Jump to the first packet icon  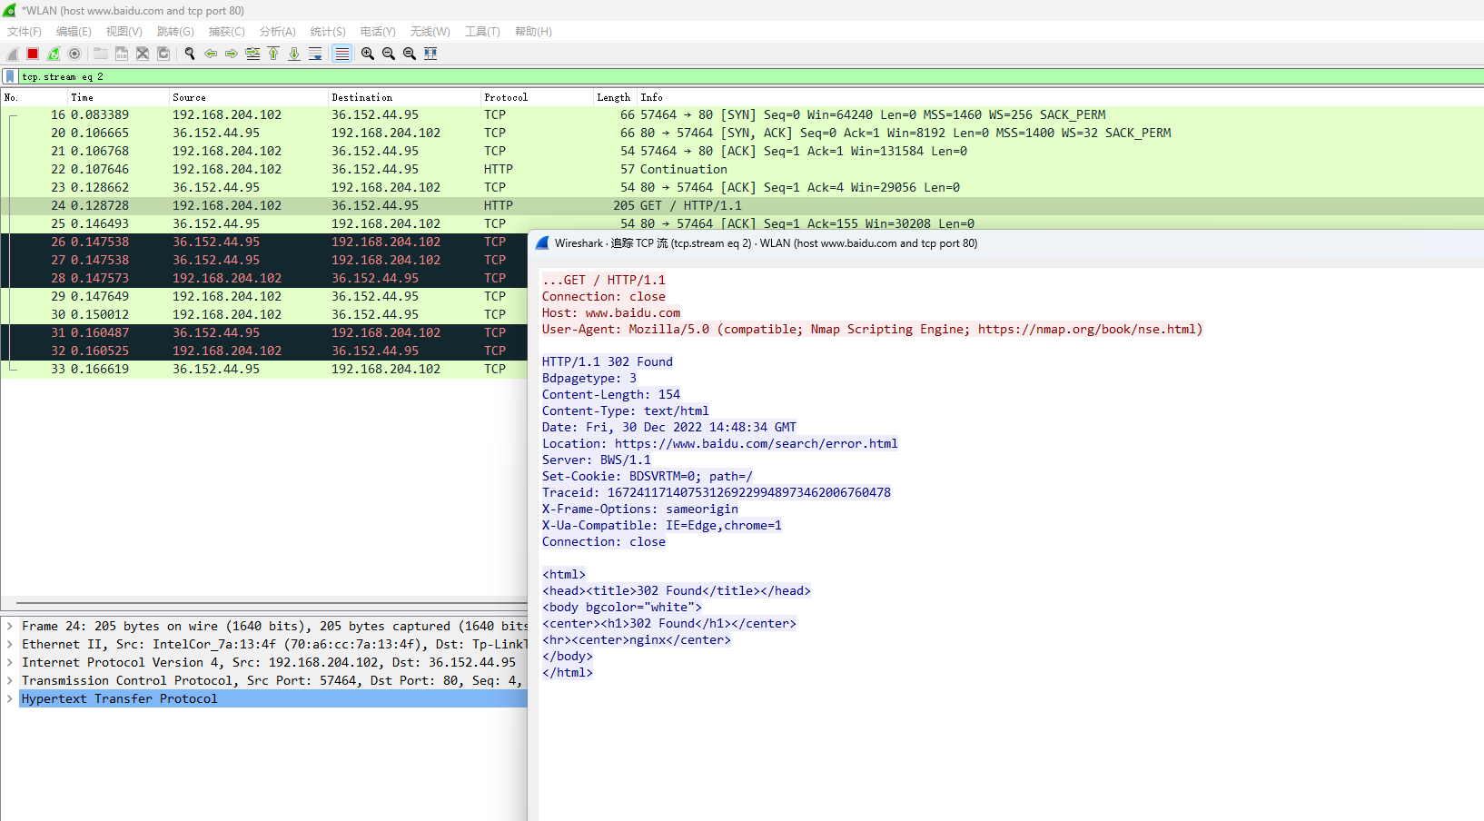(x=273, y=54)
